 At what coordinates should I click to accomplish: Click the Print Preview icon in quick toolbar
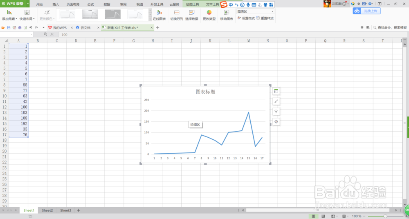pos(25,27)
